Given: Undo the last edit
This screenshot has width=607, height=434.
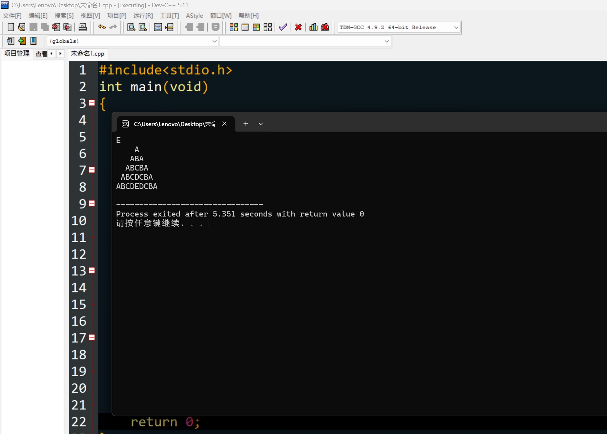Looking at the screenshot, I should pos(102,27).
